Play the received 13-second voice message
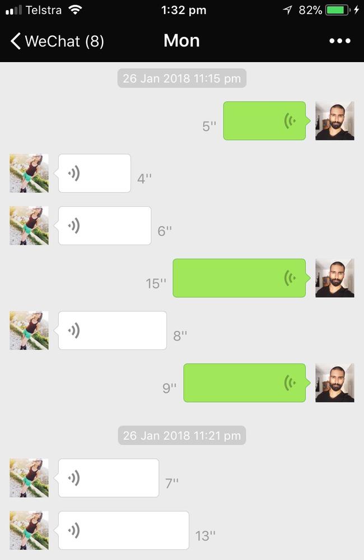Viewport: 364px width, 560px height. pos(122,530)
